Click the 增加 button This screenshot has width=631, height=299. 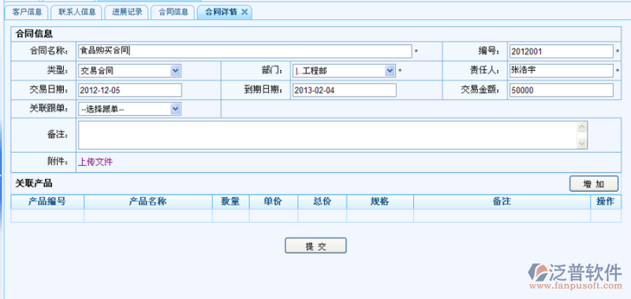pyautogui.click(x=594, y=184)
